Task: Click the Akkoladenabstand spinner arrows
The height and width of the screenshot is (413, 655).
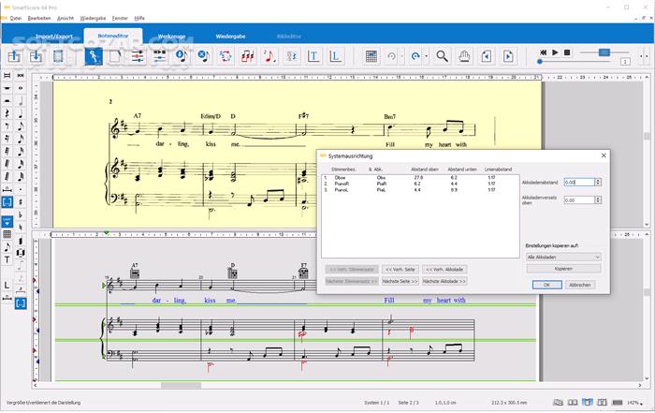Action: pos(598,183)
